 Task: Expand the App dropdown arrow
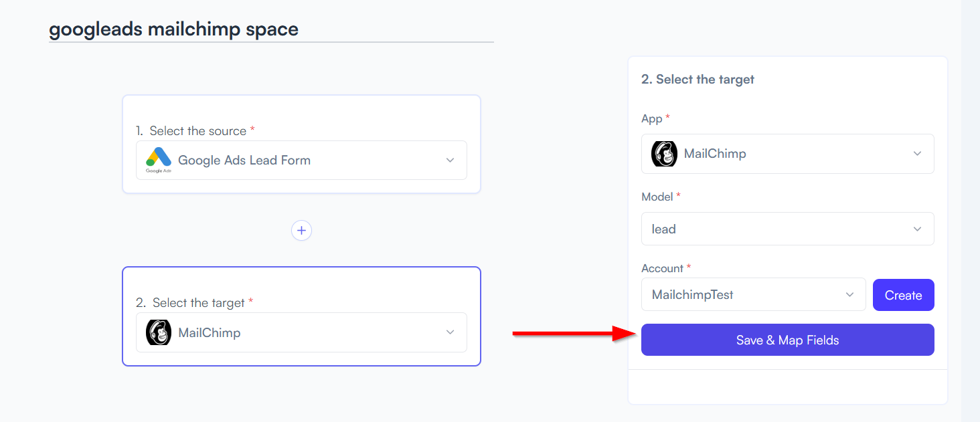point(918,154)
